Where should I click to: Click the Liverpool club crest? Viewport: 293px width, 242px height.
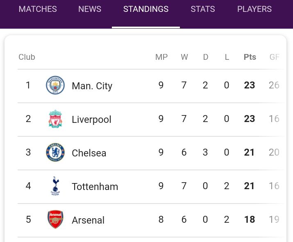point(55,119)
